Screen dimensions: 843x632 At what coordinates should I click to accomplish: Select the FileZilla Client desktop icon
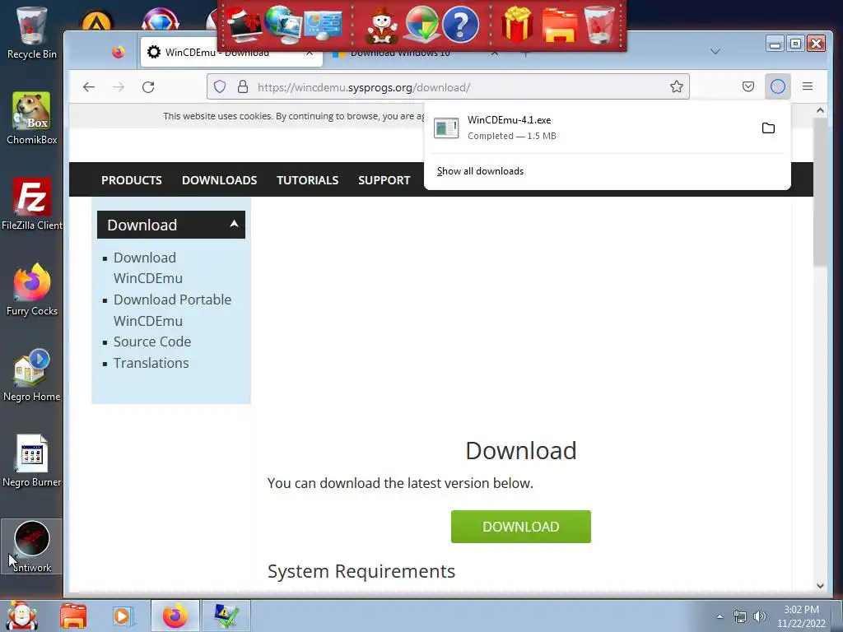pyautogui.click(x=32, y=204)
